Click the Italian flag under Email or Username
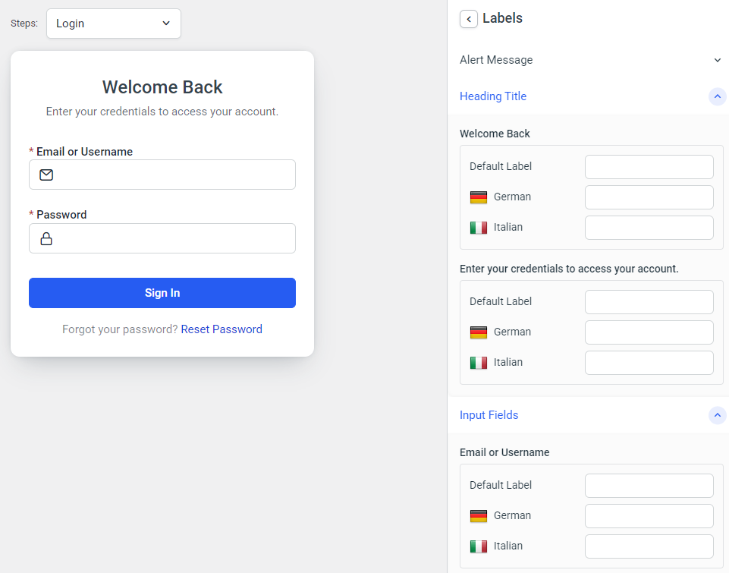 click(x=479, y=546)
